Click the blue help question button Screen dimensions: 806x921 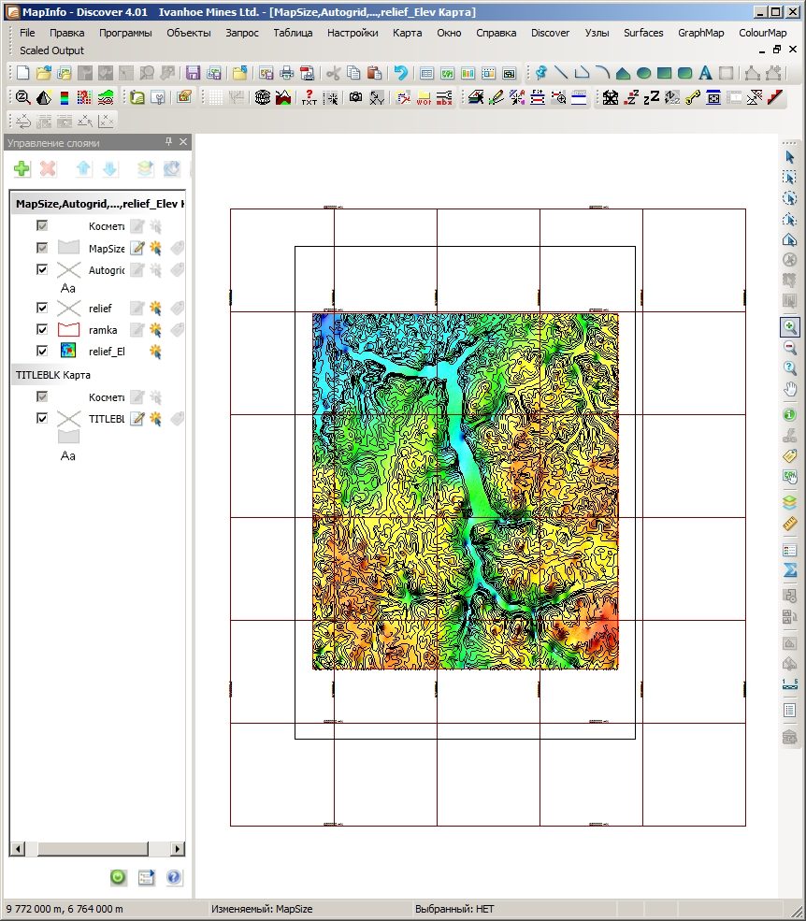point(173,878)
